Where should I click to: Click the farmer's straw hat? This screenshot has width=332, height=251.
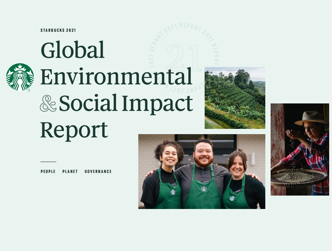[311, 118]
